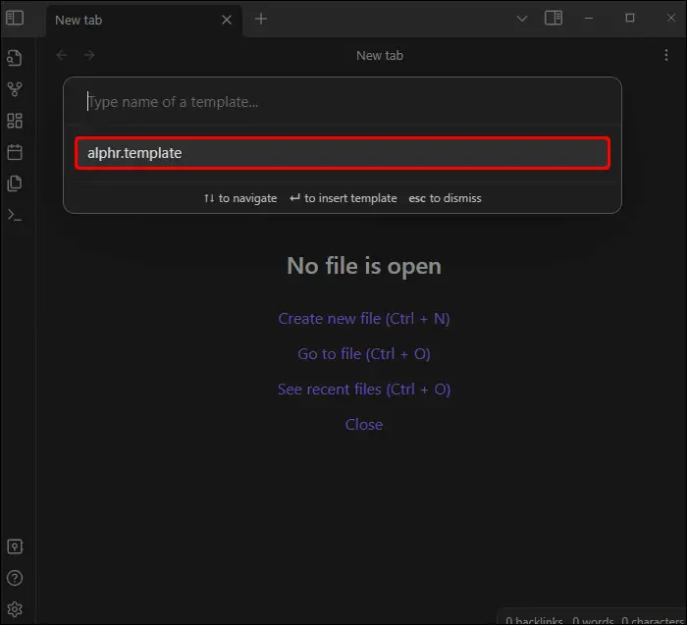Navigate back with the left arrow
687x625 pixels.
(62, 55)
